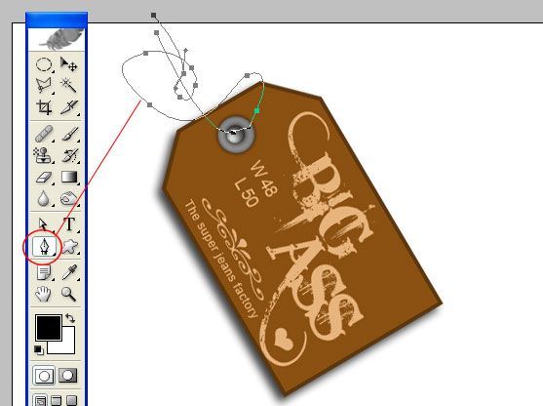
Task: Pick the Magic Wand tool
Action: 68,85
